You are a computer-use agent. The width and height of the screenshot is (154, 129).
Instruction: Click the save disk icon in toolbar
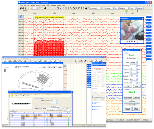tap(21, 8)
